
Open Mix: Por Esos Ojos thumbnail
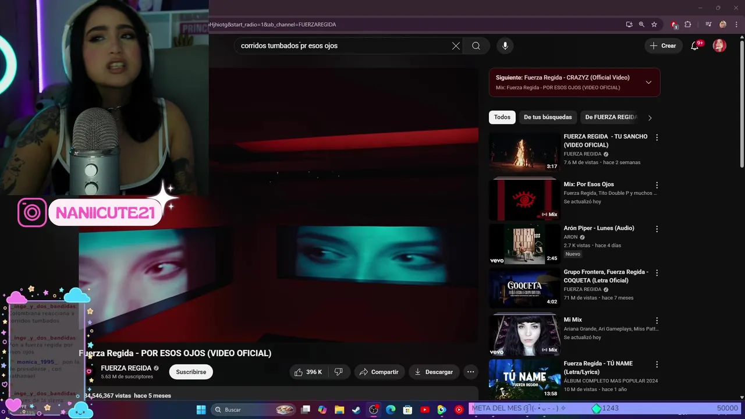click(x=524, y=199)
